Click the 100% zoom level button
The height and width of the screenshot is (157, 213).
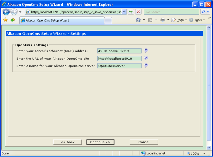point(193,153)
